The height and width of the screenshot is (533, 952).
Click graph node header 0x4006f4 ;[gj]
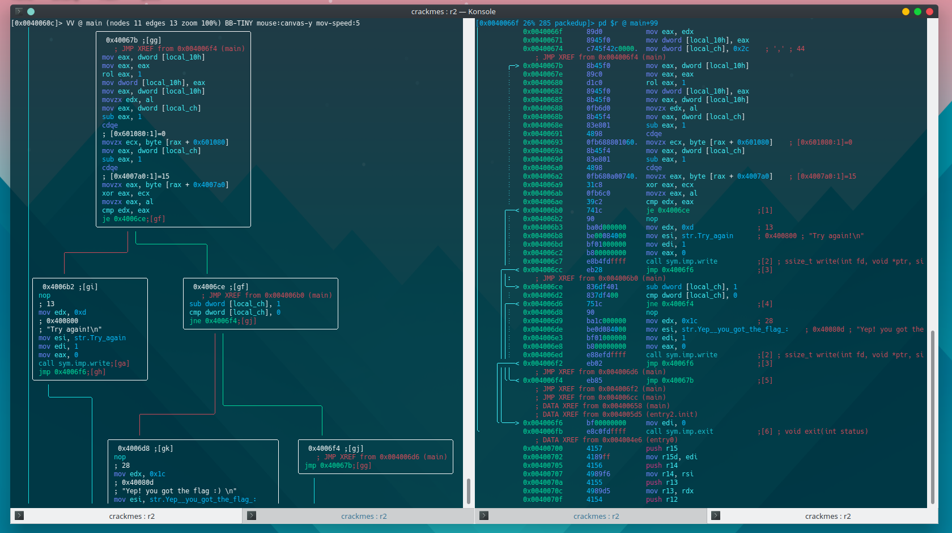(x=335, y=449)
